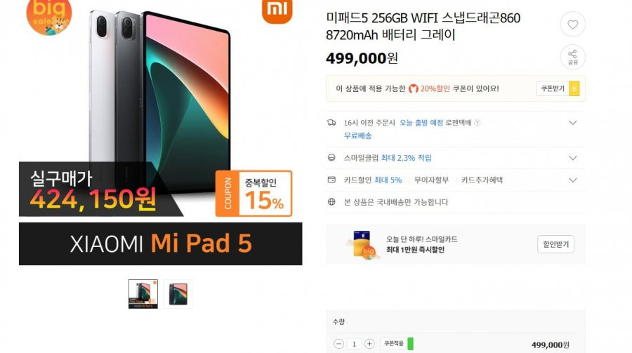Viewport: 632px width, 353px height.
Task: Open the share (공유) icon button
Action: [x=572, y=57]
